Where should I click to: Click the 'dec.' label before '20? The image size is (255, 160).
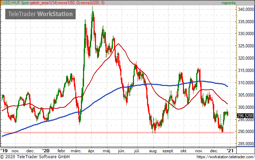[30, 151]
